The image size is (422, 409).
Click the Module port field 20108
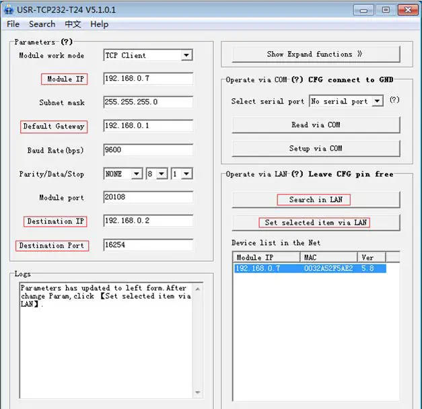tap(148, 197)
